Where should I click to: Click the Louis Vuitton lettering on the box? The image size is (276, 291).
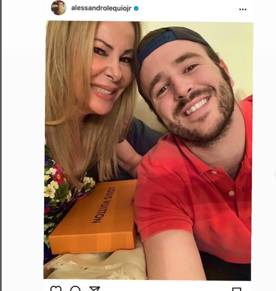coord(104,205)
